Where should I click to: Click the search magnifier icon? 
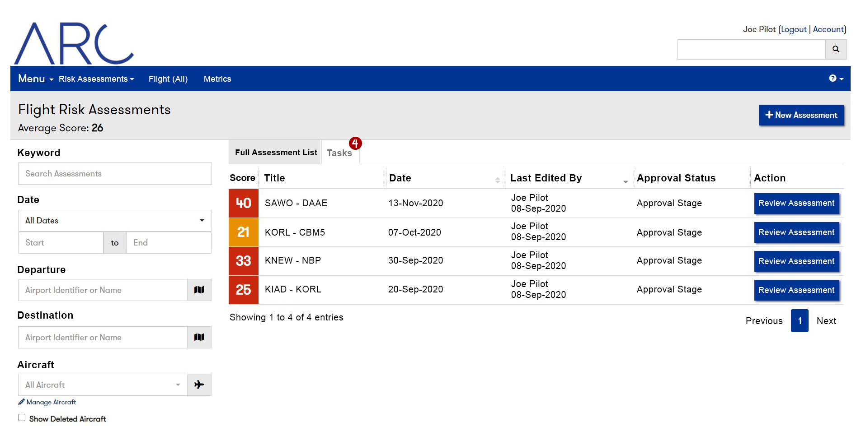coord(836,49)
